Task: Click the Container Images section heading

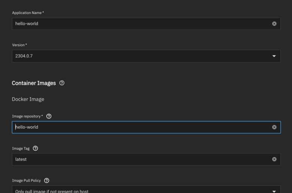Action: coord(34,83)
